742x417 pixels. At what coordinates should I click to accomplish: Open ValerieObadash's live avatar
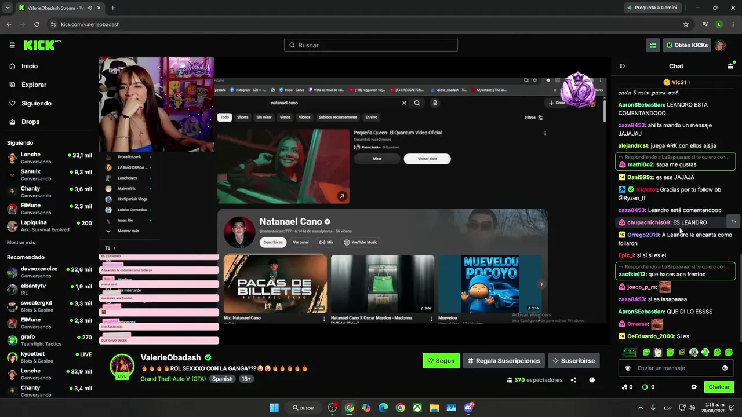pos(122,366)
